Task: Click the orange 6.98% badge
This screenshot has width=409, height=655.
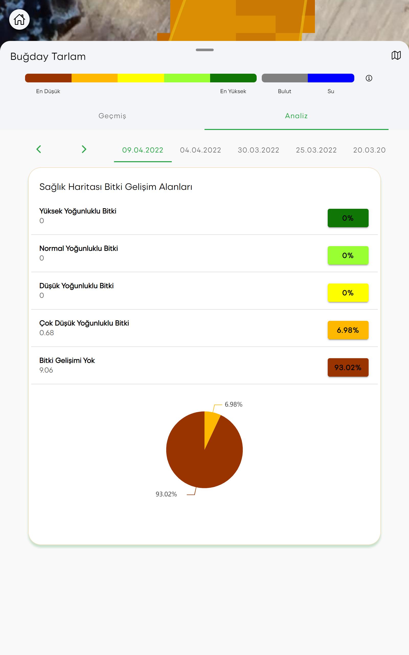Action: (348, 330)
